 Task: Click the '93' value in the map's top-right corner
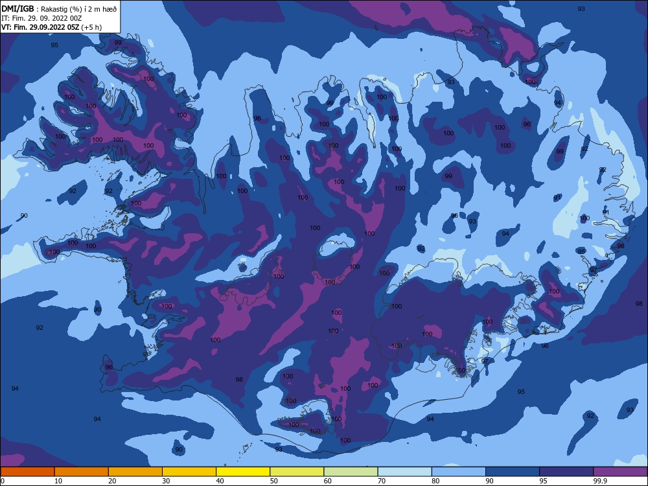tap(581, 8)
